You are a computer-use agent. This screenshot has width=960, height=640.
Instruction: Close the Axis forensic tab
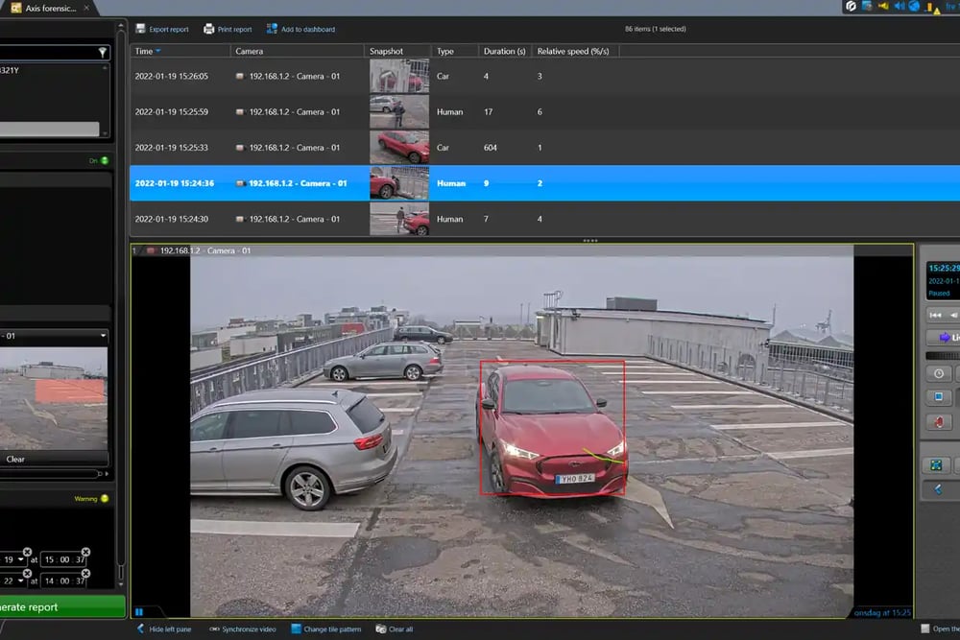86,8
